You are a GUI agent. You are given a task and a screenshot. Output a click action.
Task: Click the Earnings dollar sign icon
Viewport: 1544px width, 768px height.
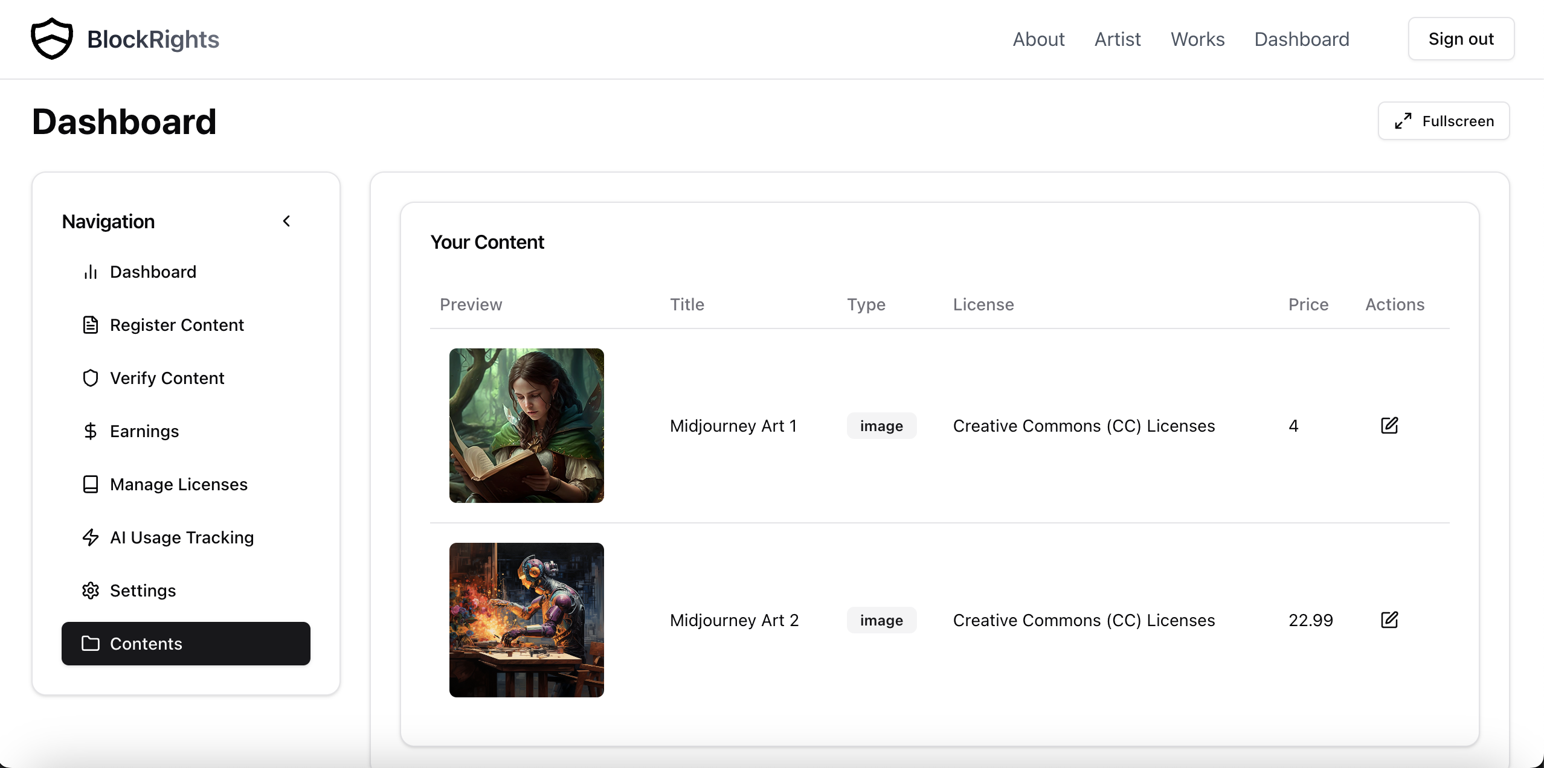[x=91, y=431]
